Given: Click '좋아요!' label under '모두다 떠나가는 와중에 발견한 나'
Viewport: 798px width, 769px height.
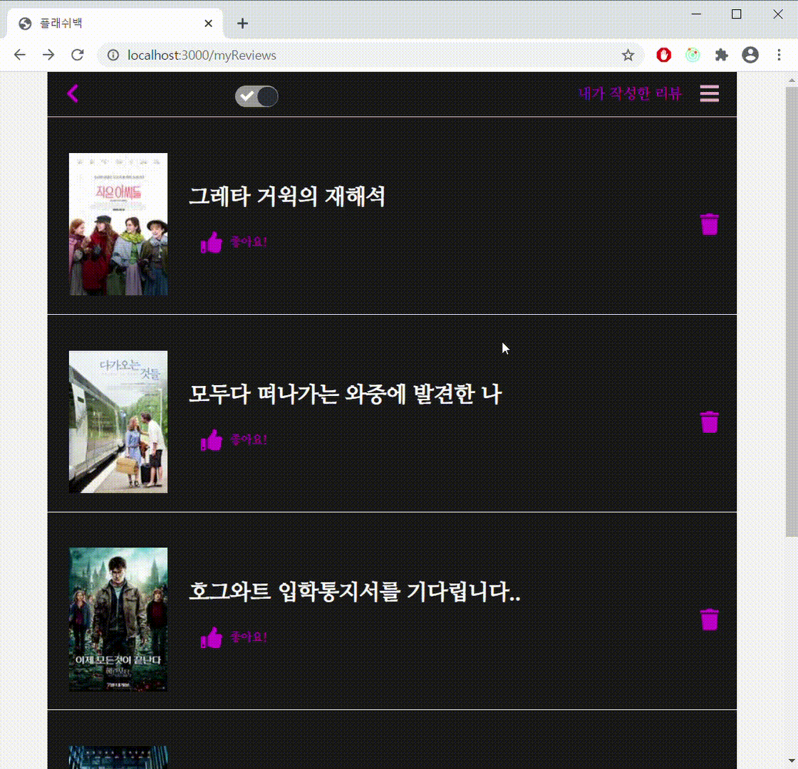Looking at the screenshot, I should click(x=249, y=439).
